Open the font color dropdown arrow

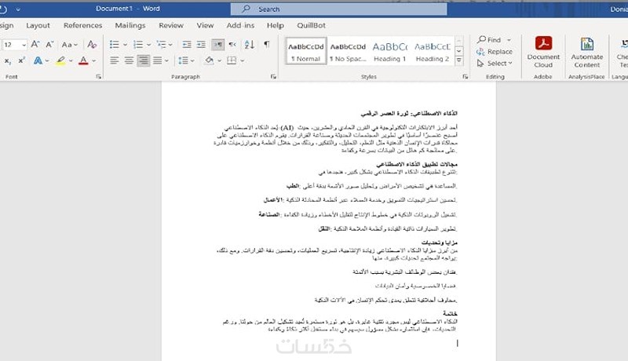[94, 61]
